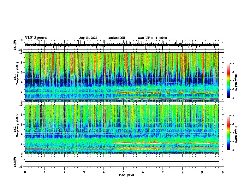This screenshot has width=250, height=193.
Task: Click time axis tick label "8"
Action: point(182,172)
